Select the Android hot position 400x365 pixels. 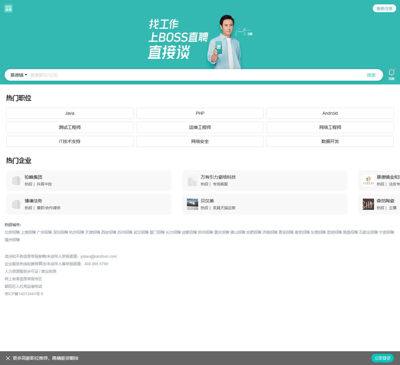point(330,113)
